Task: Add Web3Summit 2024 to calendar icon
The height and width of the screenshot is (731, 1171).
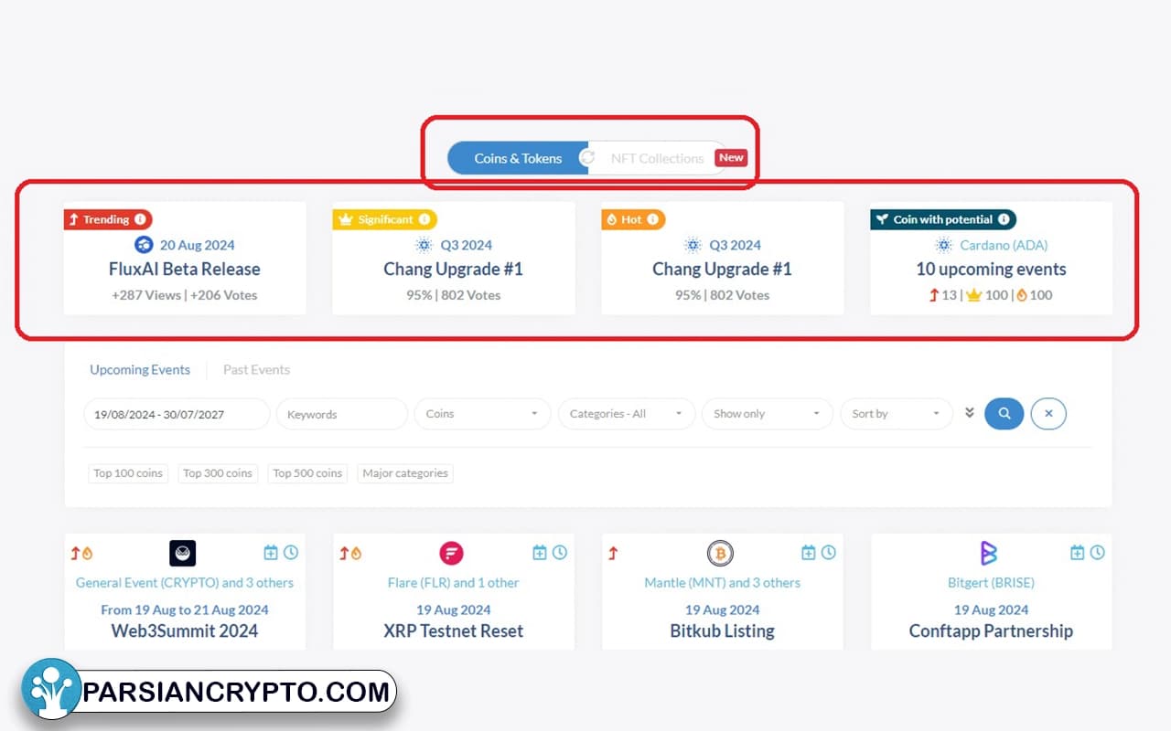Action: 271,553
